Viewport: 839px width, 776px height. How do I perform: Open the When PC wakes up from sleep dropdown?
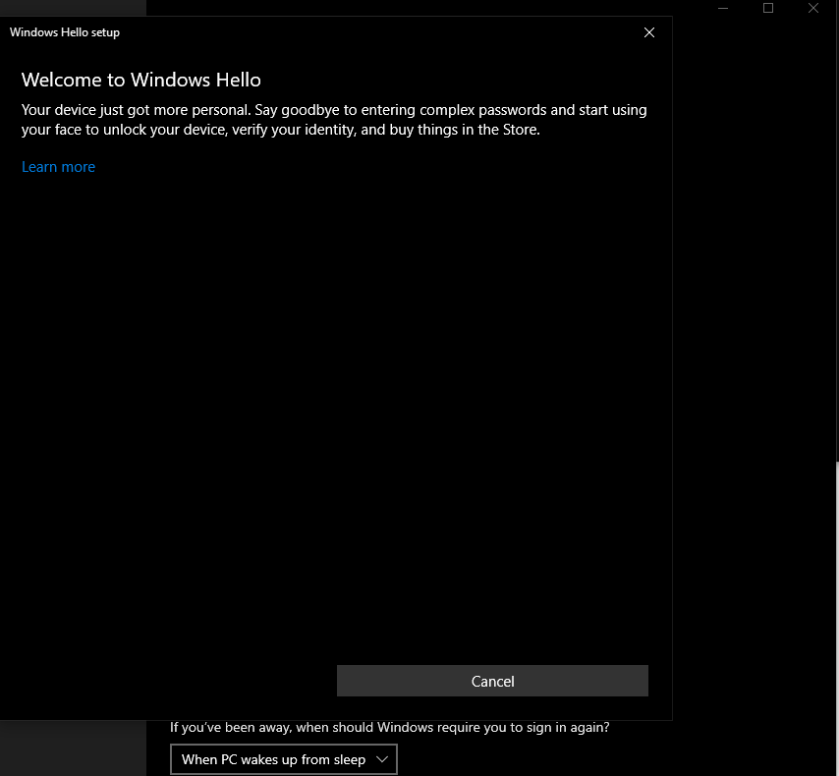pyautogui.click(x=283, y=758)
